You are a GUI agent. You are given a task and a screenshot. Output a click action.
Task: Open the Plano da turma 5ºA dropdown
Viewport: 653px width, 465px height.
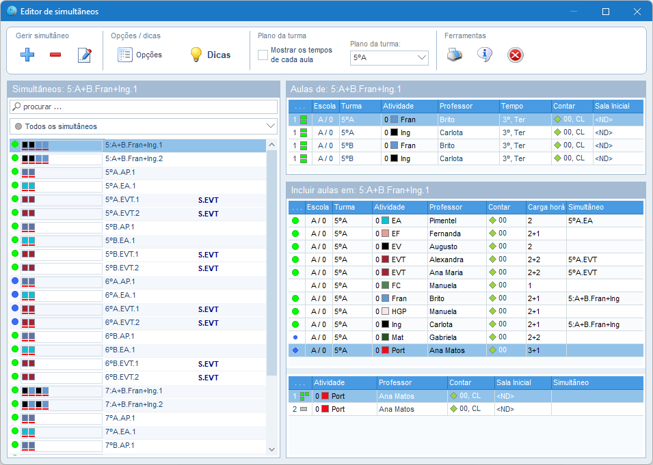coord(389,58)
